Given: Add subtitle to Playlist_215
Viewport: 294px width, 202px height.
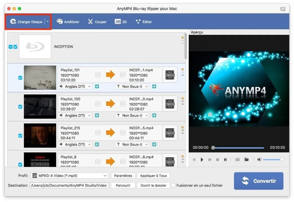Looking at the screenshot, I should (x=154, y=144).
